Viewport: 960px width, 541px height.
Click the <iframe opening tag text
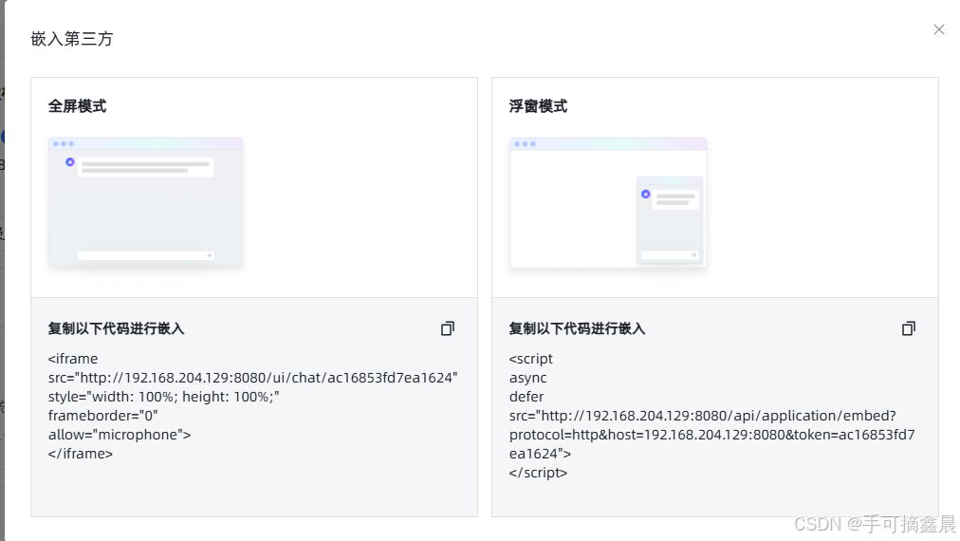pyautogui.click(x=73, y=359)
